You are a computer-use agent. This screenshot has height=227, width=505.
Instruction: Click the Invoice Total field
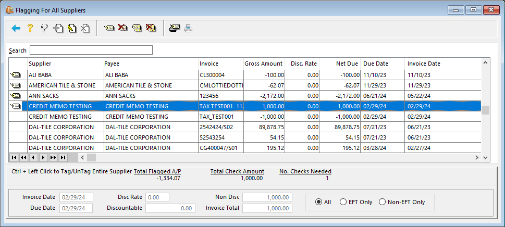click(267, 208)
